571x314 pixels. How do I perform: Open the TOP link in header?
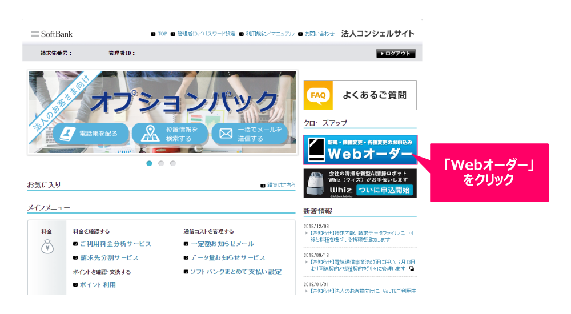(x=162, y=34)
